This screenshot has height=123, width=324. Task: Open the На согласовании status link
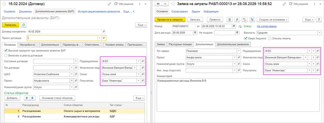(x=266, y=27)
